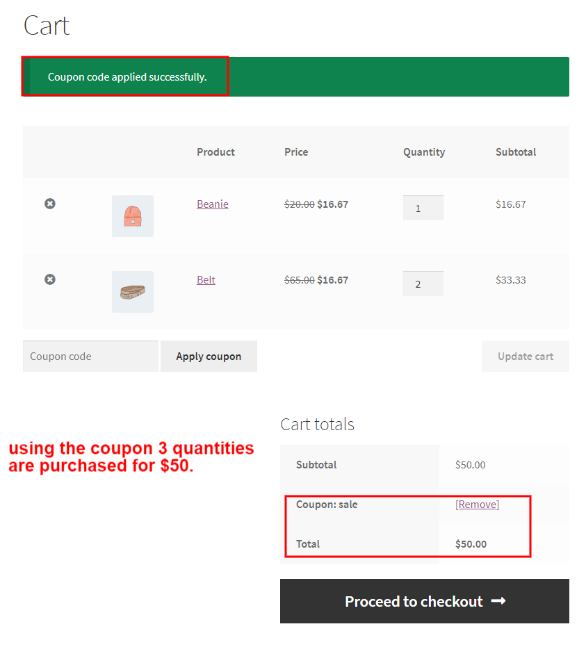Click the checkout arrow icon
Viewport: 586px width, 647px height.
pos(499,601)
